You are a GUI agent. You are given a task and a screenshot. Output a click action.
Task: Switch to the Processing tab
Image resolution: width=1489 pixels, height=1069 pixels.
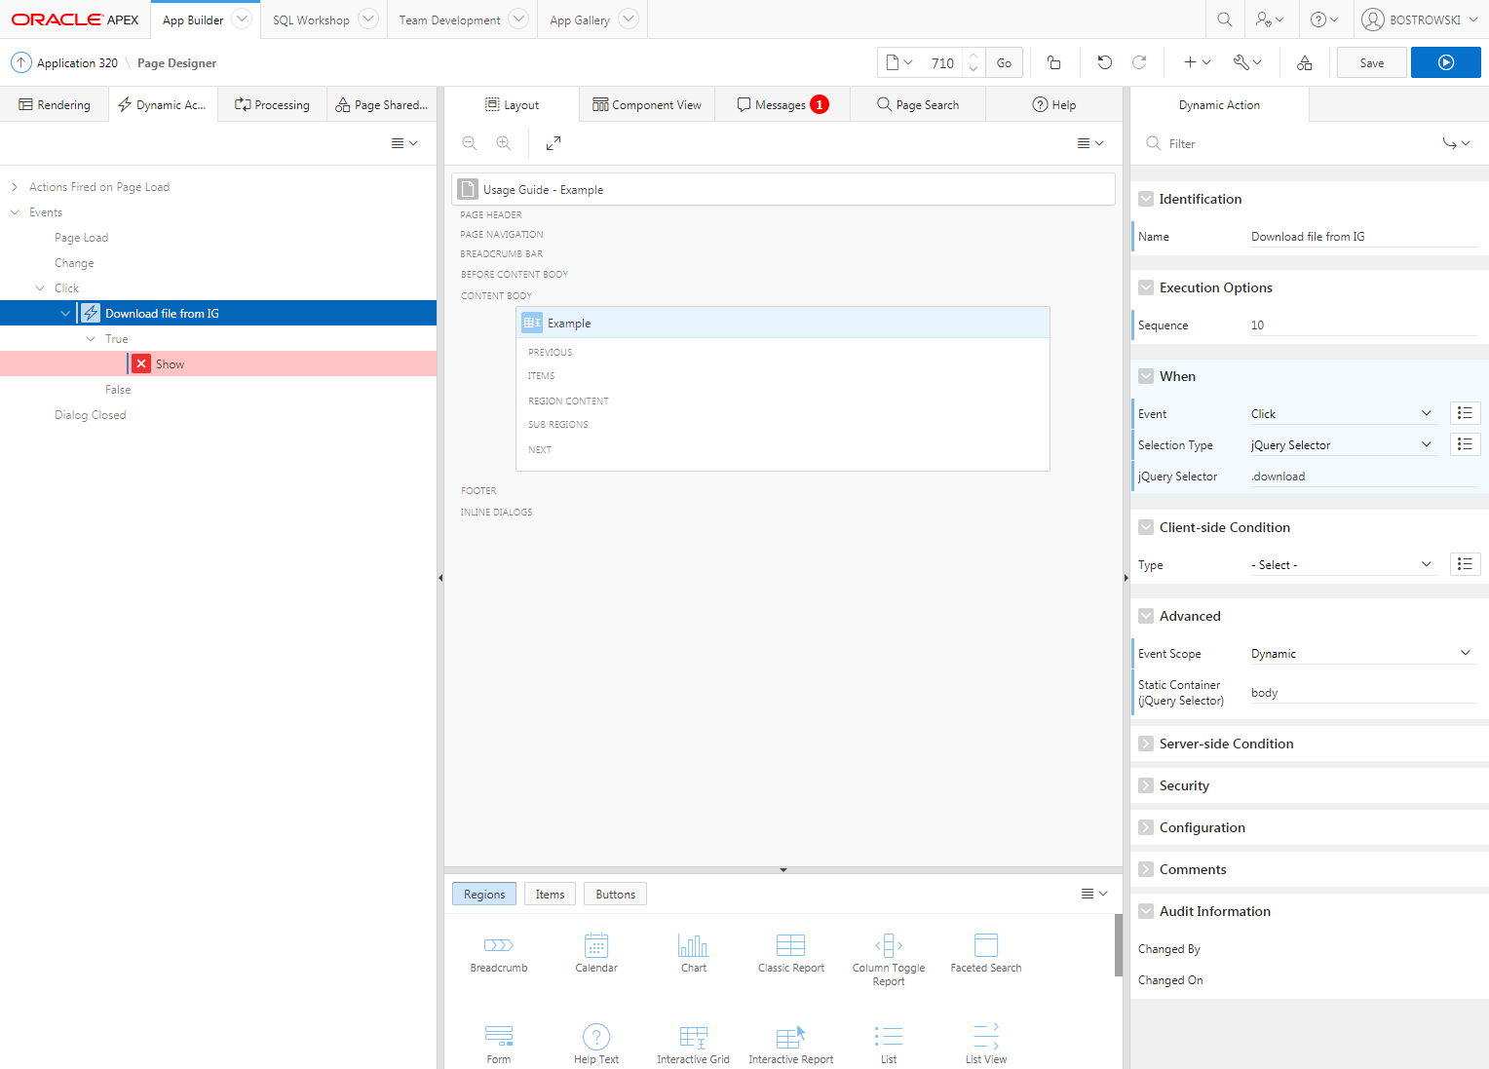click(272, 104)
